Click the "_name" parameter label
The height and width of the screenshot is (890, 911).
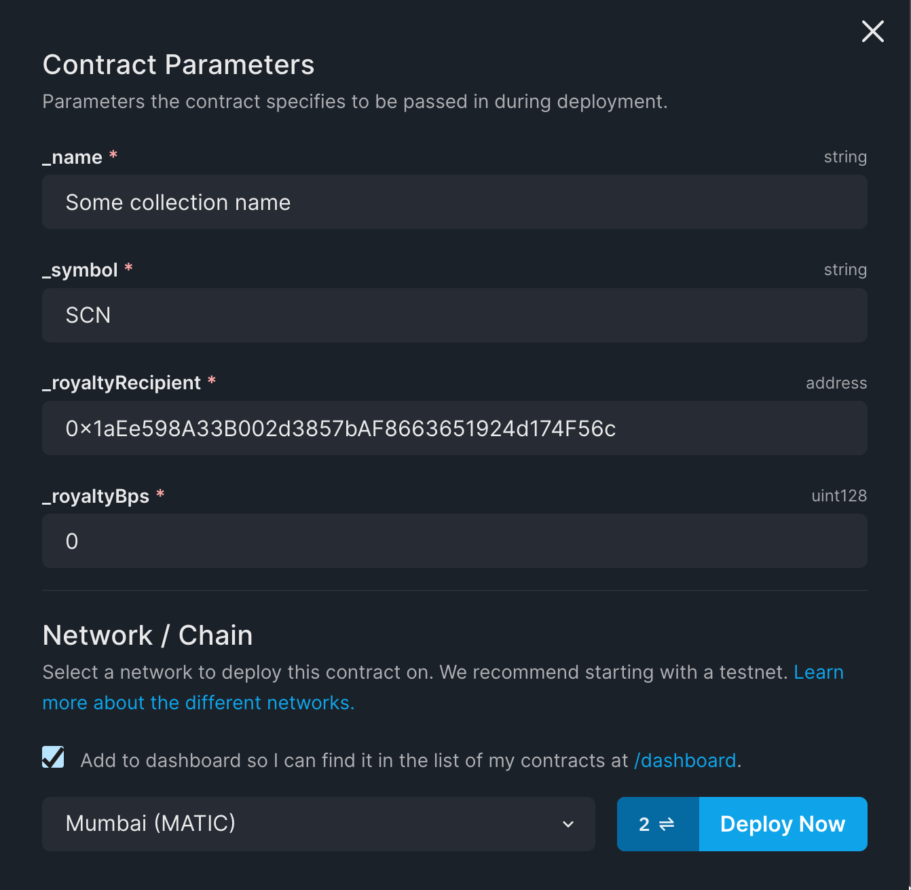tap(72, 157)
